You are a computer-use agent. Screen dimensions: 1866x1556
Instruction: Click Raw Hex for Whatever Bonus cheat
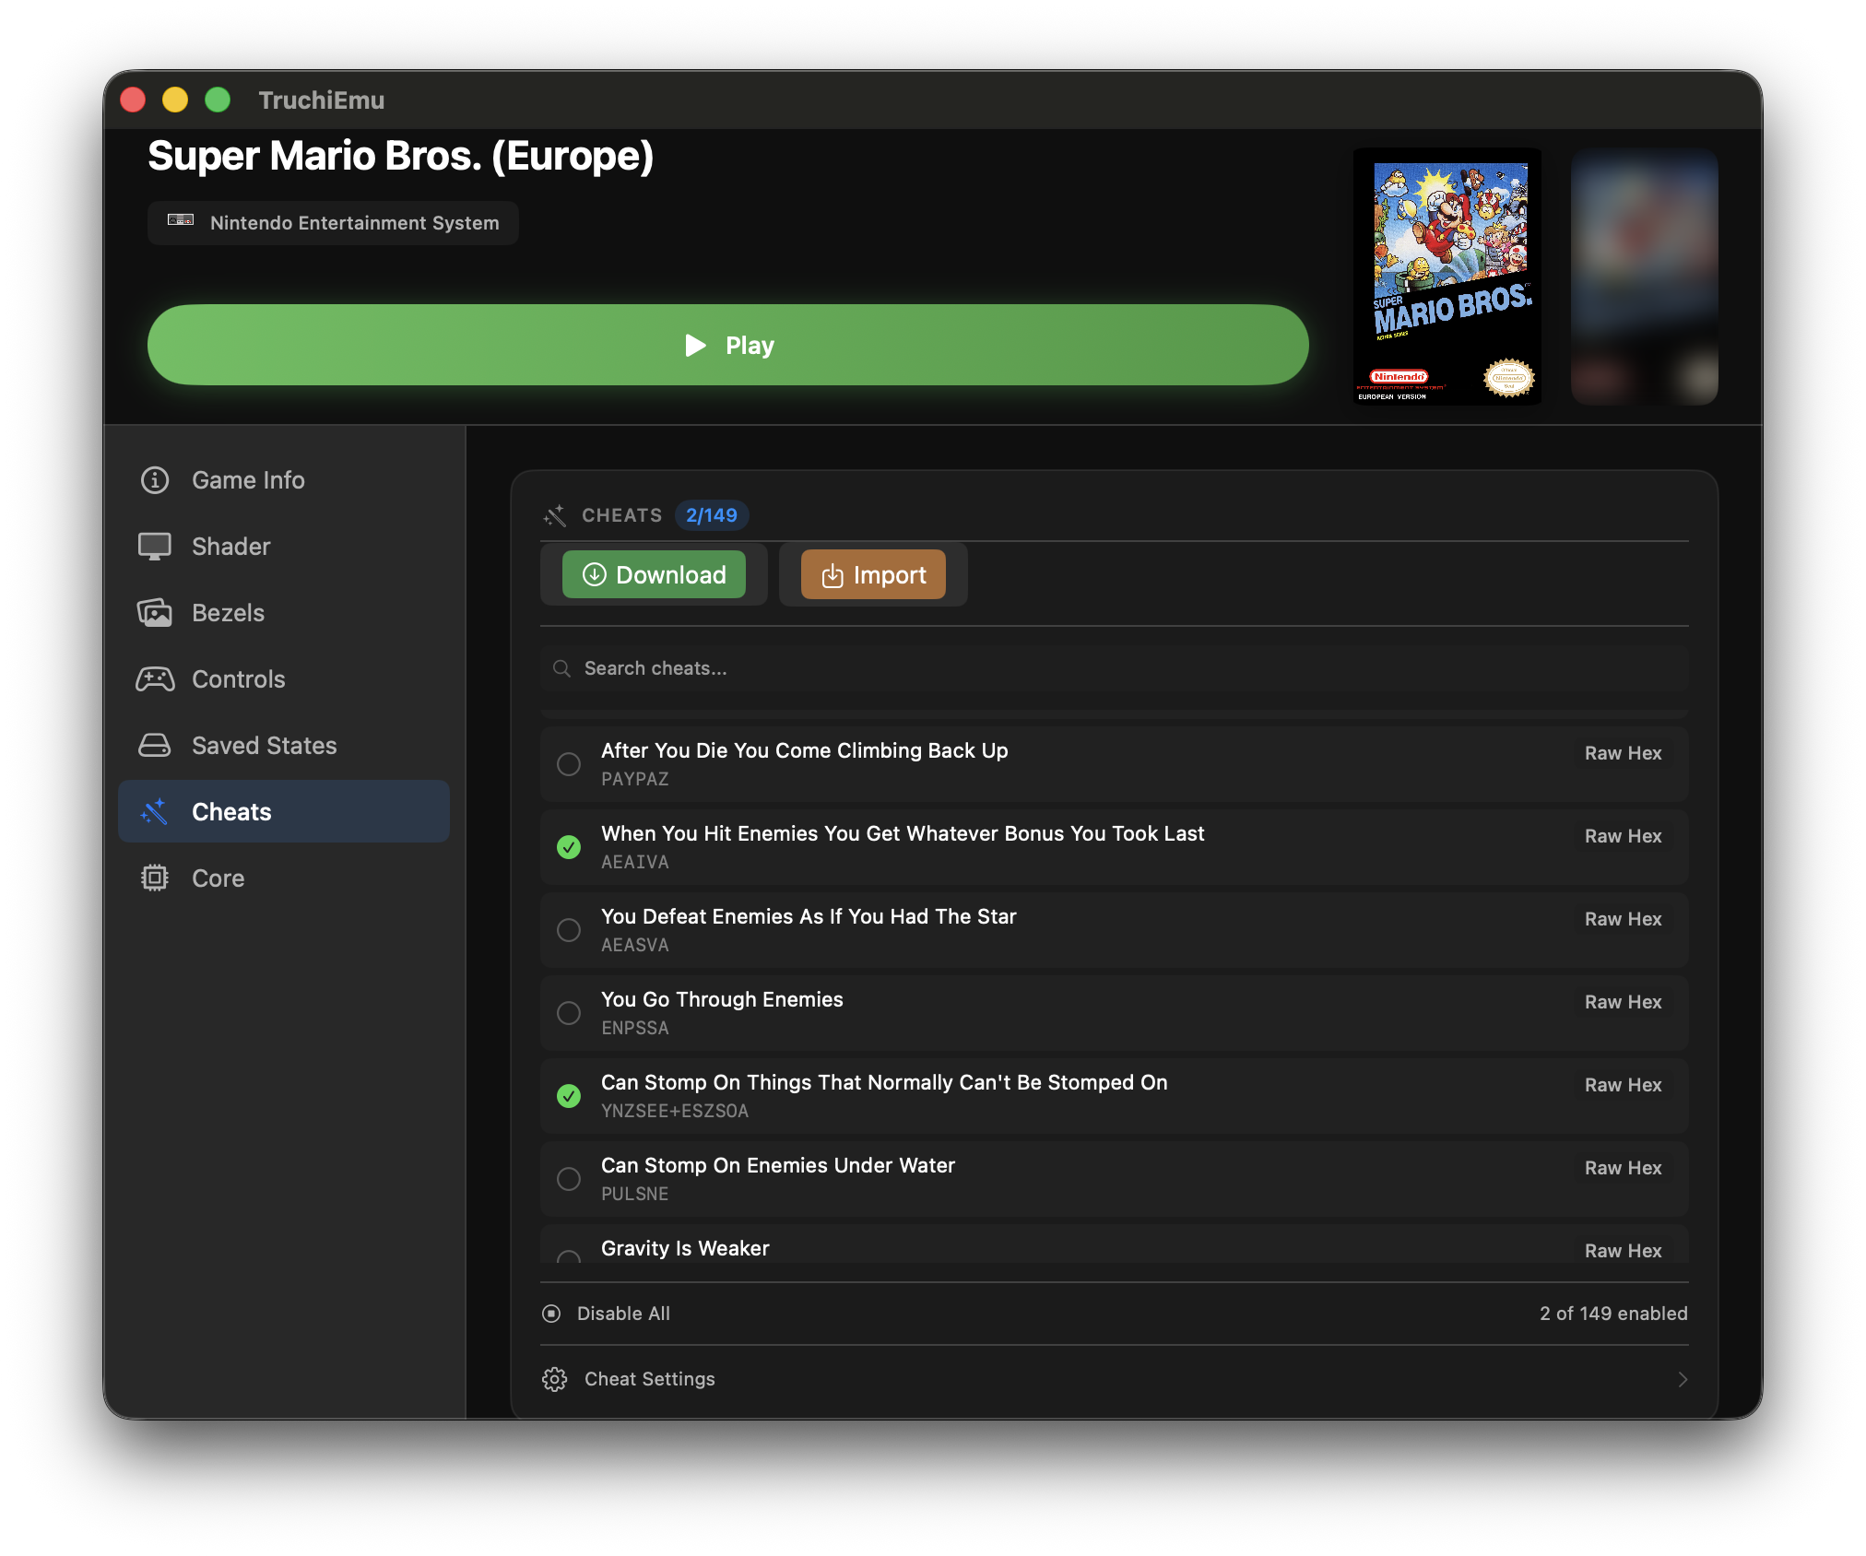tap(1623, 836)
